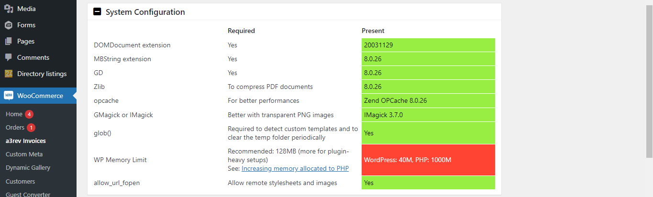Open Guest Converter submenu item
The width and height of the screenshot is (653, 197).
[28, 194]
